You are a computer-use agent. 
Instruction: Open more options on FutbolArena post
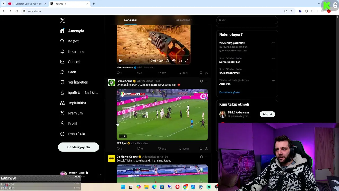(x=206, y=81)
